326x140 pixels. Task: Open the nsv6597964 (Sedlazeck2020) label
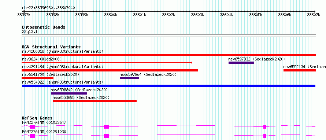click(x=148, y=74)
